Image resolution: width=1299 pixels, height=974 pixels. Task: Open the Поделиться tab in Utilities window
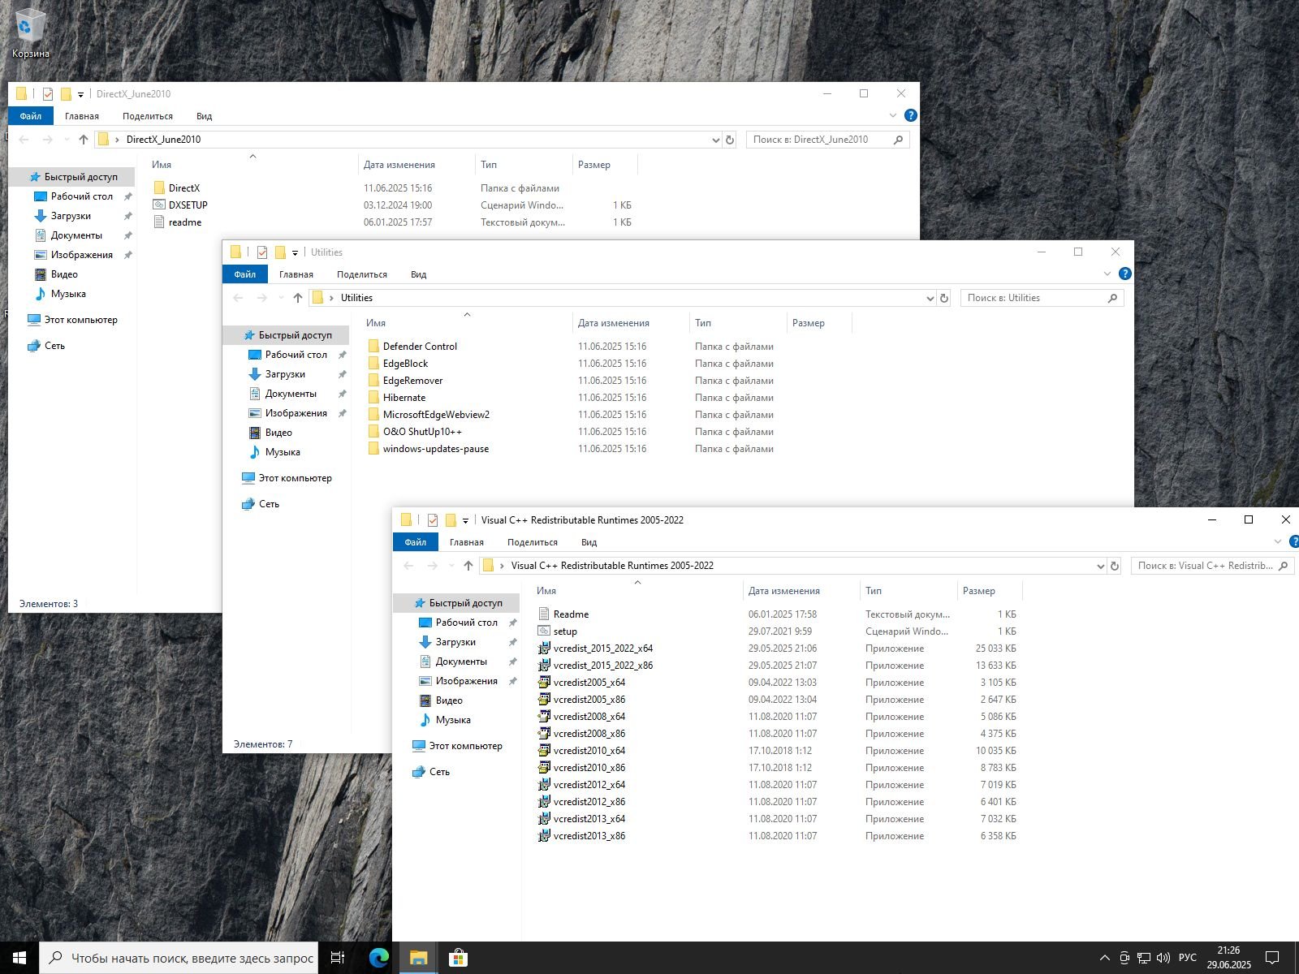pyautogui.click(x=362, y=274)
